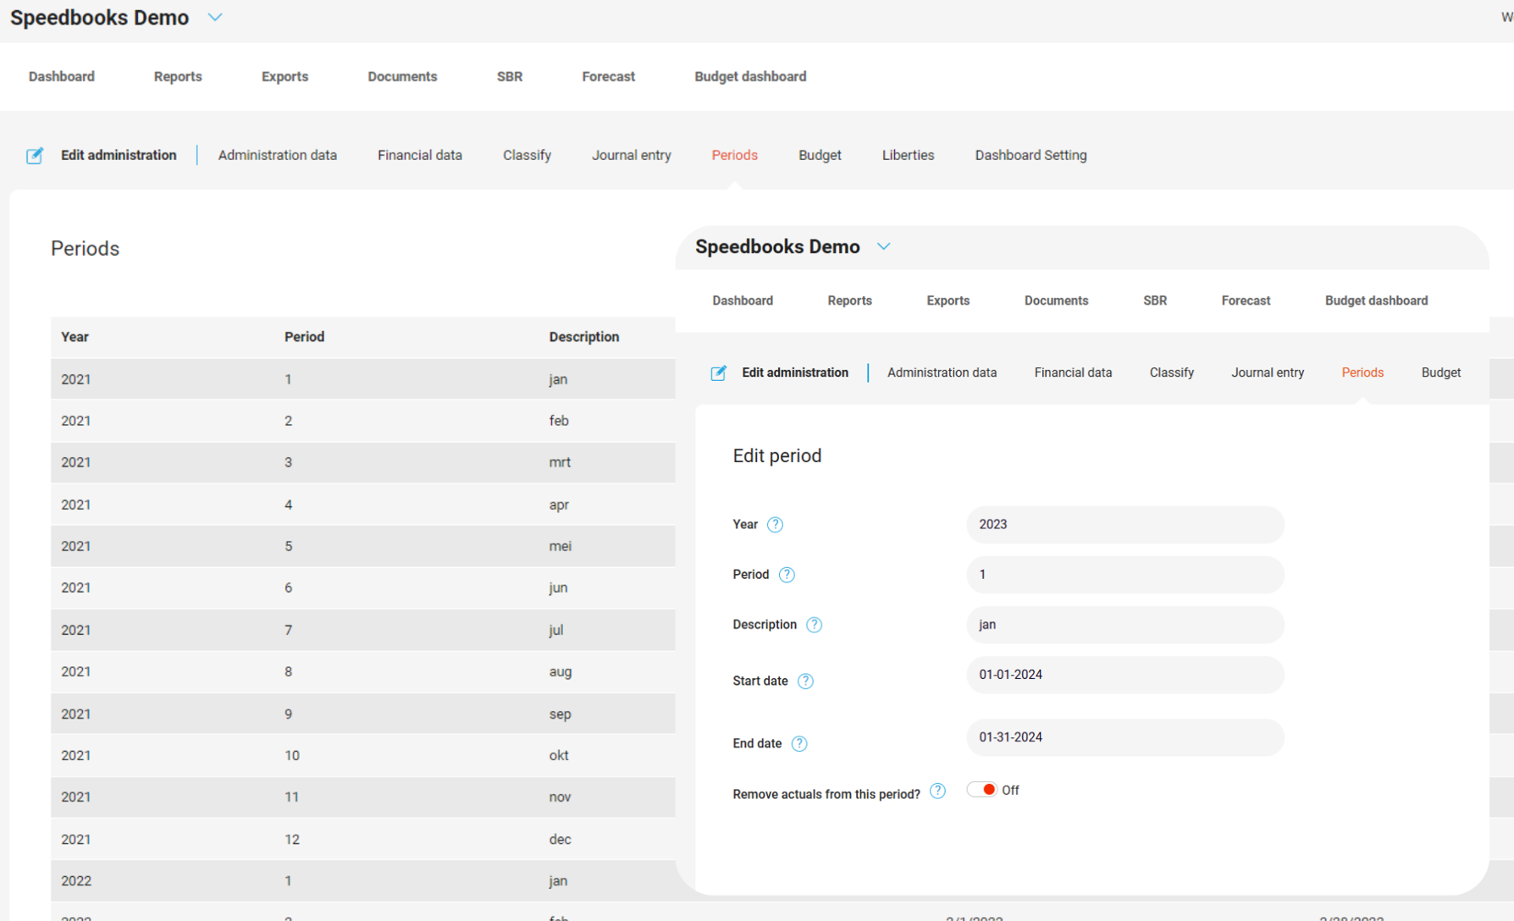Select Periods tab in overlay panel
Viewport: 1514px width, 921px height.
1362,372
